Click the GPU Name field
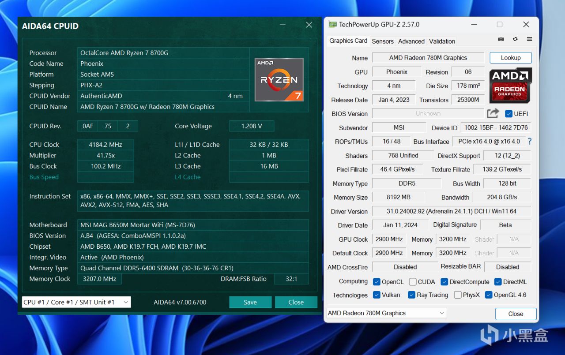Viewport: 565px width, 355px height. tap(428, 58)
